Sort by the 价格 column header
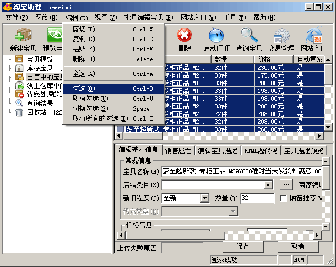Screen dimensions: 336x267 click(x=274, y=59)
